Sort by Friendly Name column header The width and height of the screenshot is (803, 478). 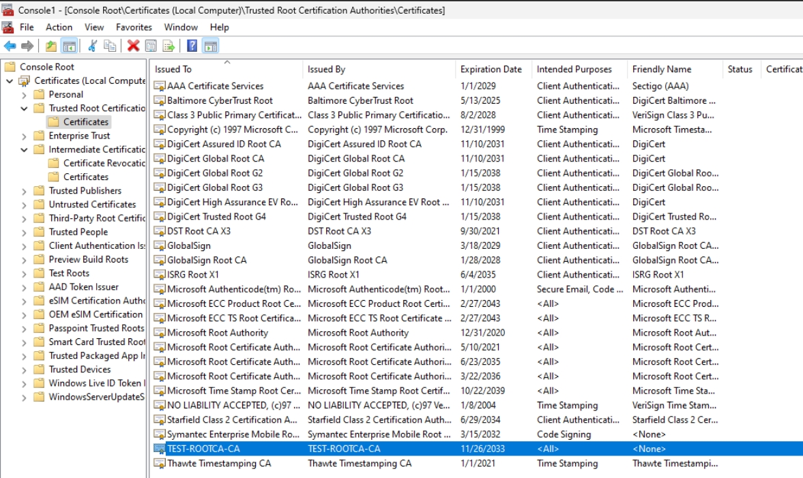(675, 69)
